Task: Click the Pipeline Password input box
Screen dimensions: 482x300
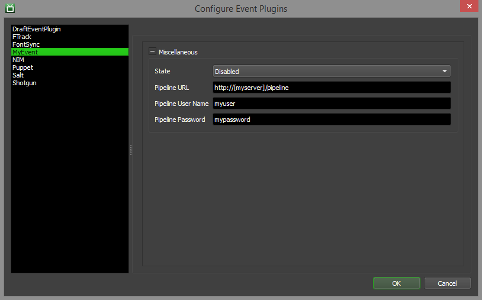Action: [x=332, y=120]
